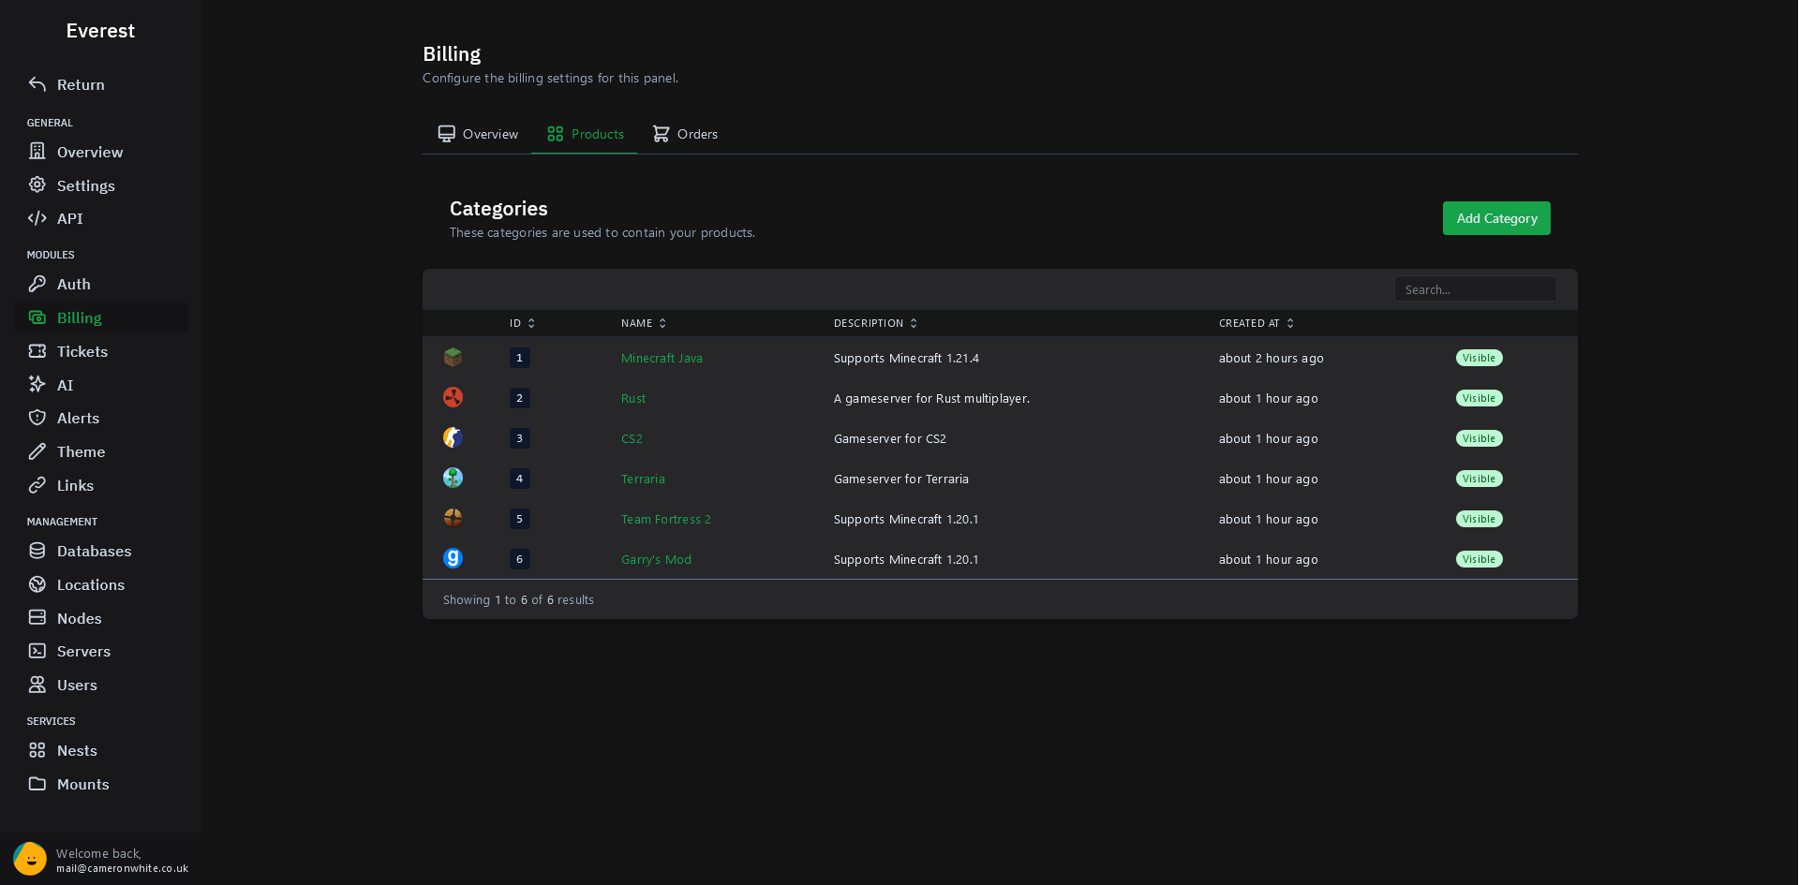Click ID badge 1 in the table

519,358
